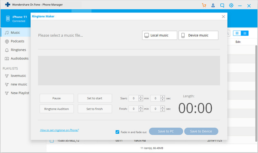
Task: Open the settings gear icon
Action: [x=231, y=5]
